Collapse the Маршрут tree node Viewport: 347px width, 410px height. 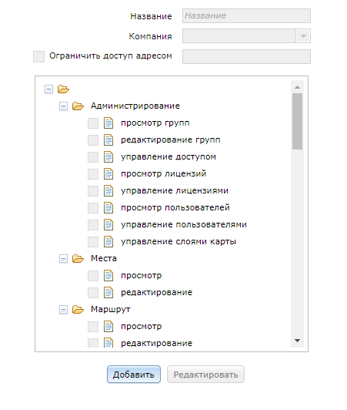[x=63, y=310]
